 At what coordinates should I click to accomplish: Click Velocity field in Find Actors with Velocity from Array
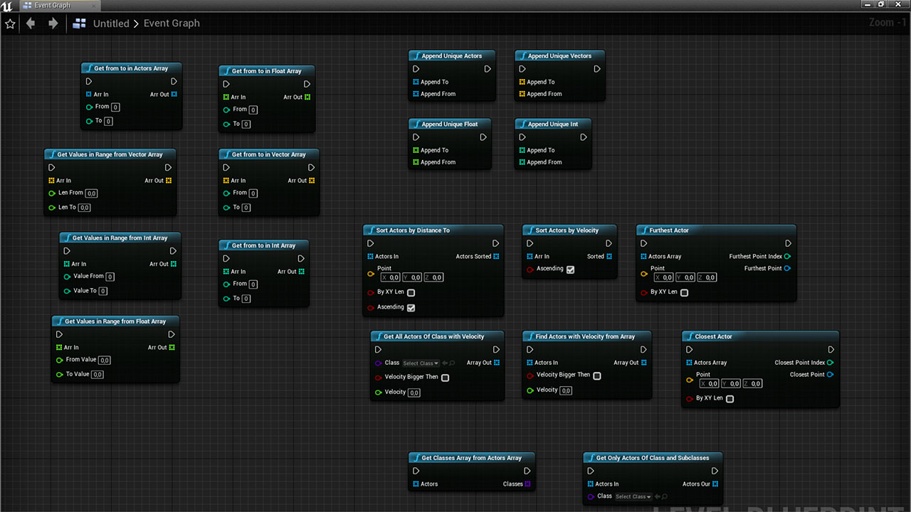pos(566,390)
